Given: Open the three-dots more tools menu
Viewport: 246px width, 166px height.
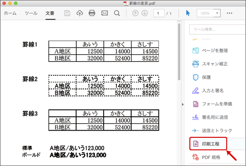Looking at the screenshot, I should pyautogui.click(x=229, y=13).
